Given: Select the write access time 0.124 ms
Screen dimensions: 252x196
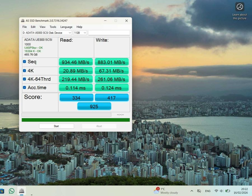Looking at the screenshot, I should click(111, 88).
